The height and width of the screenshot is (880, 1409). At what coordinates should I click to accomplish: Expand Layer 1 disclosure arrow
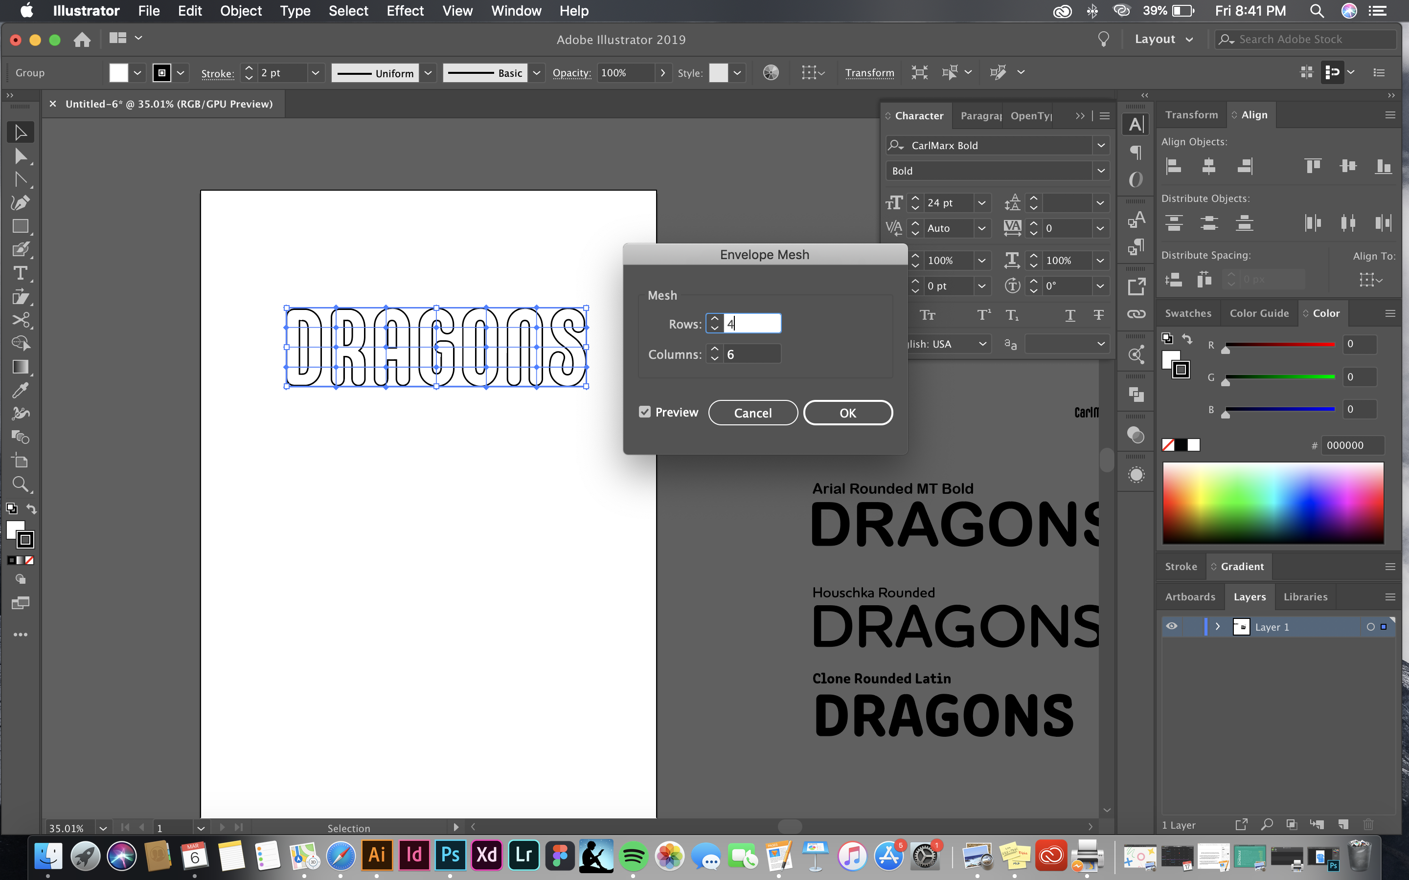coord(1217,626)
